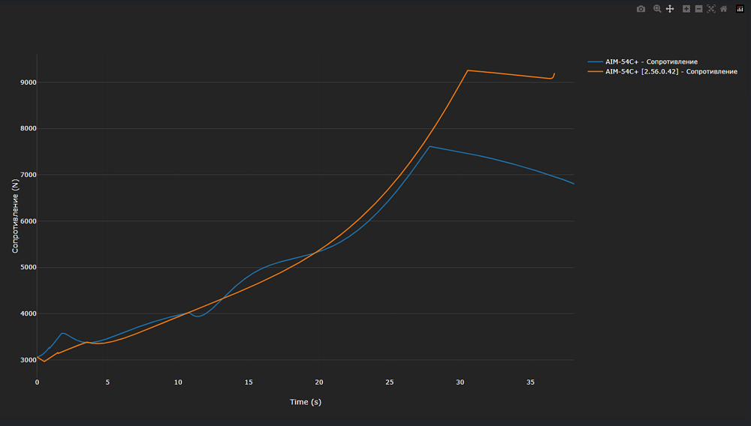Click the 8000 y-axis tick label

coord(29,128)
